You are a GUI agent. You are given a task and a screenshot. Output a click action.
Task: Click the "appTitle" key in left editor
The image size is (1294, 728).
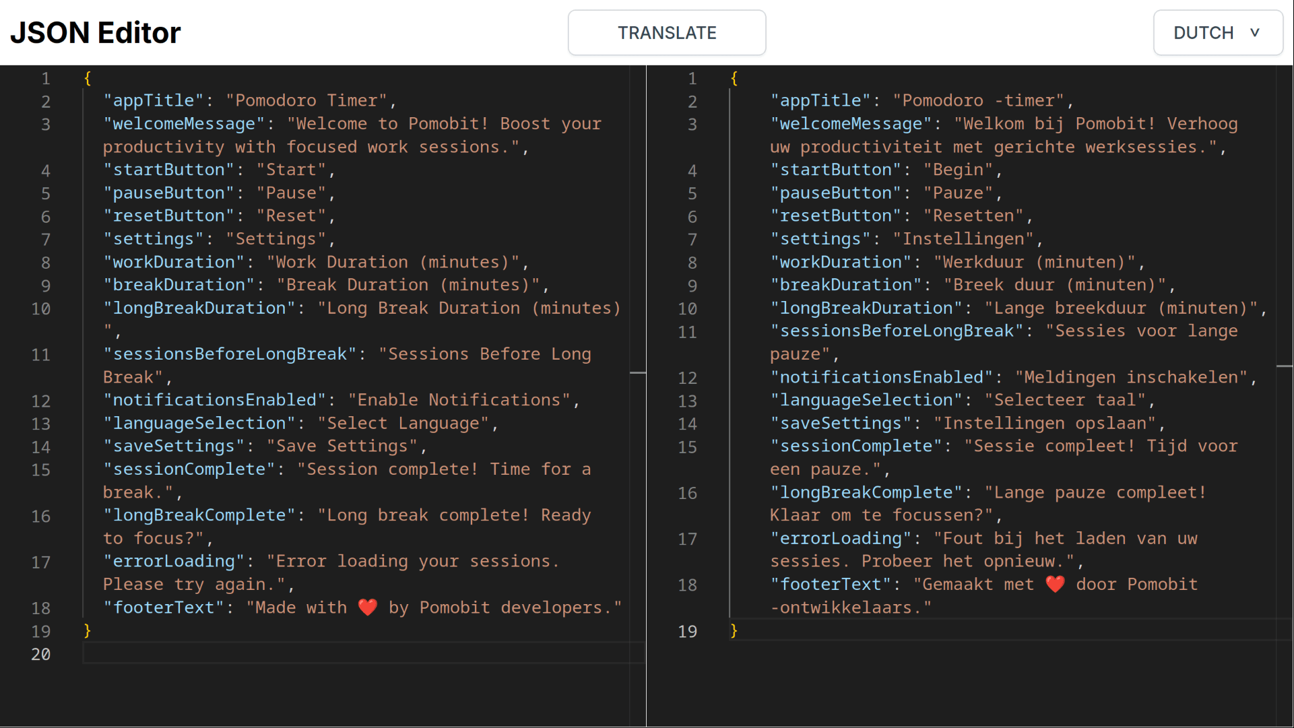(x=154, y=101)
